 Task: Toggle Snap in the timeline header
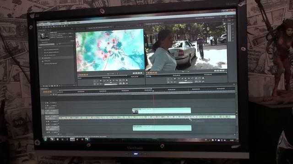[51, 94]
